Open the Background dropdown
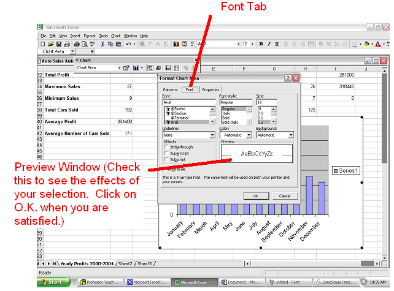This screenshot has height=291, width=394. [x=291, y=135]
